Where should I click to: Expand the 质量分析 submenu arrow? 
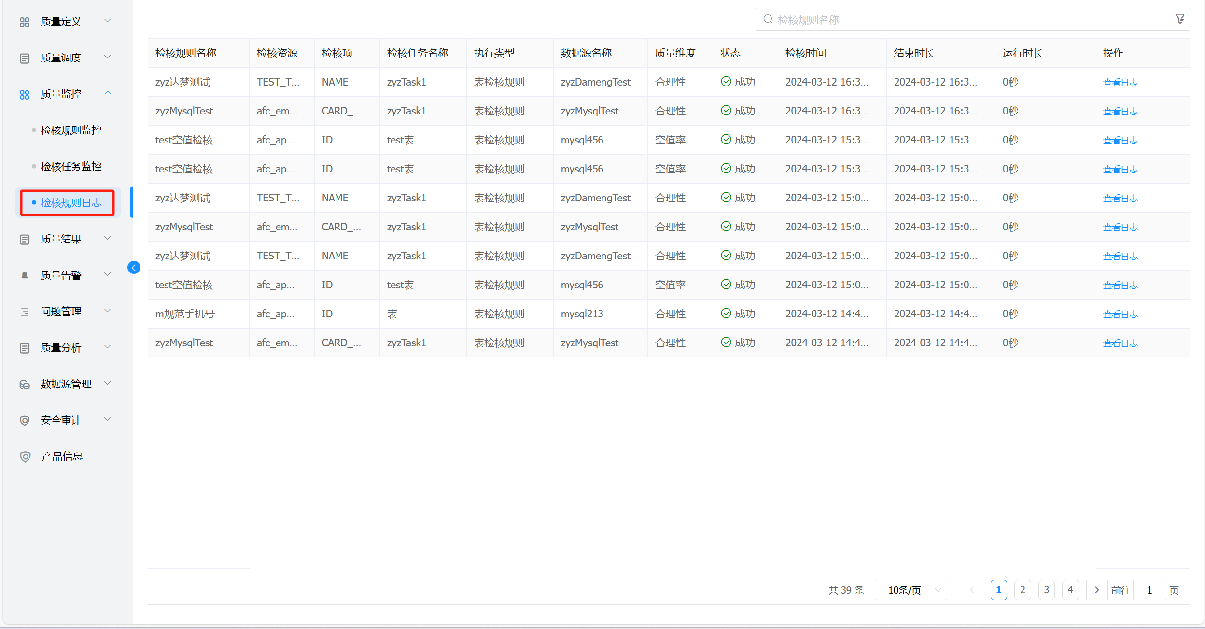tap(108, 347)
